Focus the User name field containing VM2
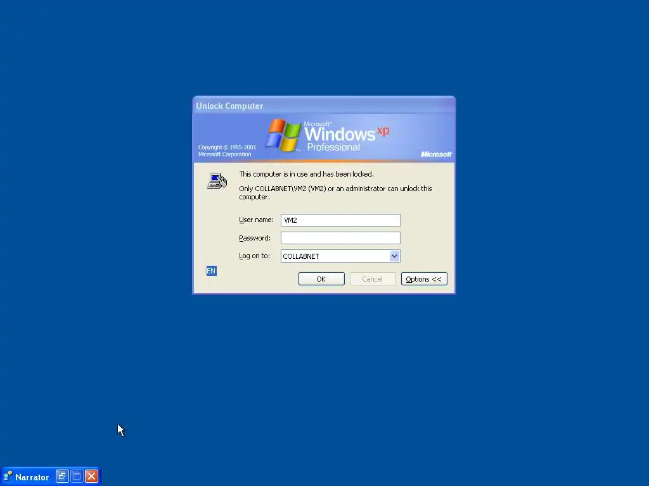The image size is (649, 486). tap(340, 220)
